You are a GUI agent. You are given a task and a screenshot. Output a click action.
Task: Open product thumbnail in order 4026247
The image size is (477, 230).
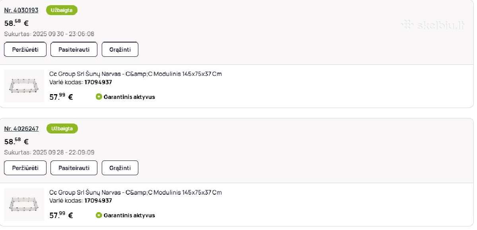pyautogui.click(x=24, y=204)
